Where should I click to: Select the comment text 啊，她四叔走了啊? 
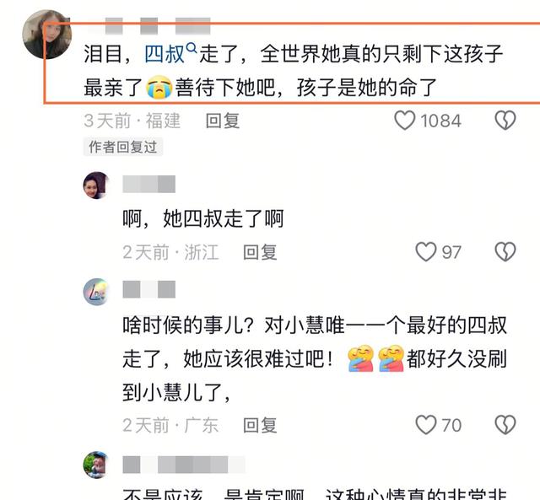click(203, 218)
